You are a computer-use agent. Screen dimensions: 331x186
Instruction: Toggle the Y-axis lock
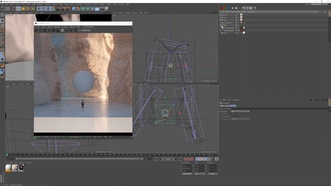[x=43, y=9]
